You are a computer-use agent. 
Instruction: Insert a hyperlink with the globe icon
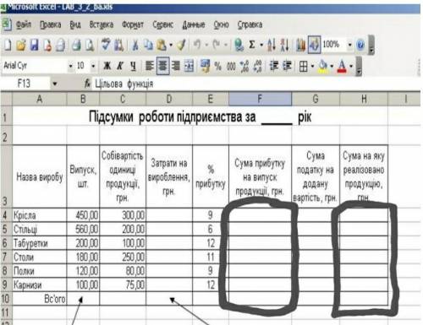[x=239, y=45]
